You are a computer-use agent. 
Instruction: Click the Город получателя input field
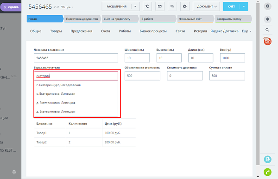pos(76,76)
